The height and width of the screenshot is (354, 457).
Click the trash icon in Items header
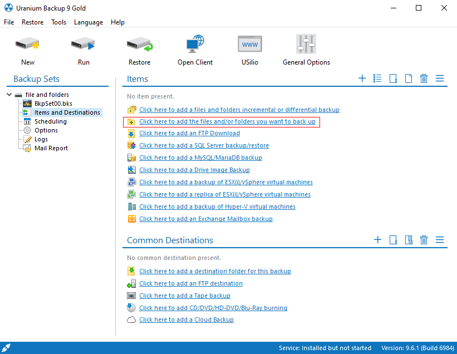424,78
